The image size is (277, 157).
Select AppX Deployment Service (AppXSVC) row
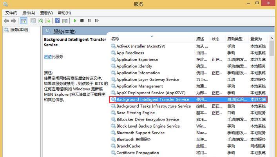pyautogui.click(x=188, y=93)
